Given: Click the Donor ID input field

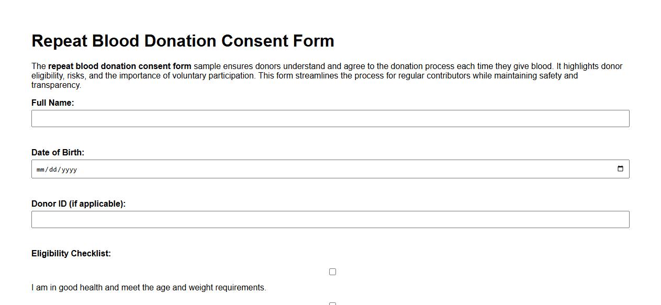Looking at the screenshot, I should 330,219.
